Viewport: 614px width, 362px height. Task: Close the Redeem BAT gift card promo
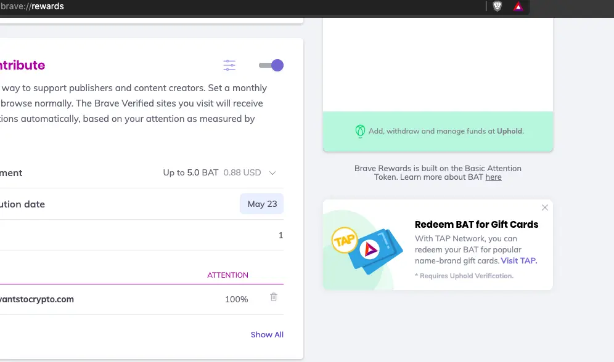(x=545, y=207)
